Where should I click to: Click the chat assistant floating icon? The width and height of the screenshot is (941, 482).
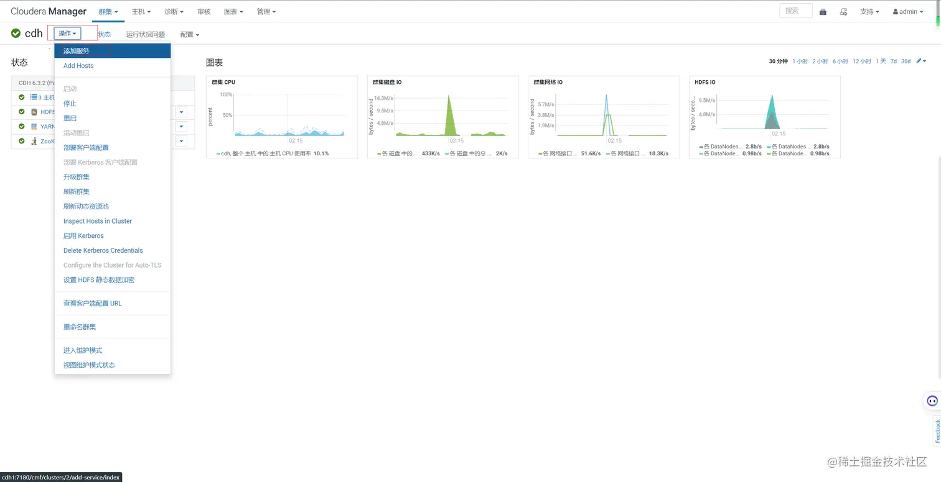coord(932,401)
